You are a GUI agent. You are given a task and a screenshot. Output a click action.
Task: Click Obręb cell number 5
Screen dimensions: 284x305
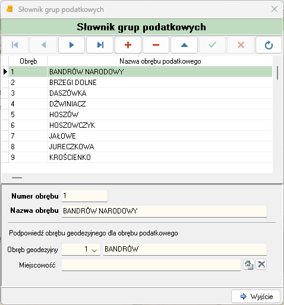[x=28, y=115]
